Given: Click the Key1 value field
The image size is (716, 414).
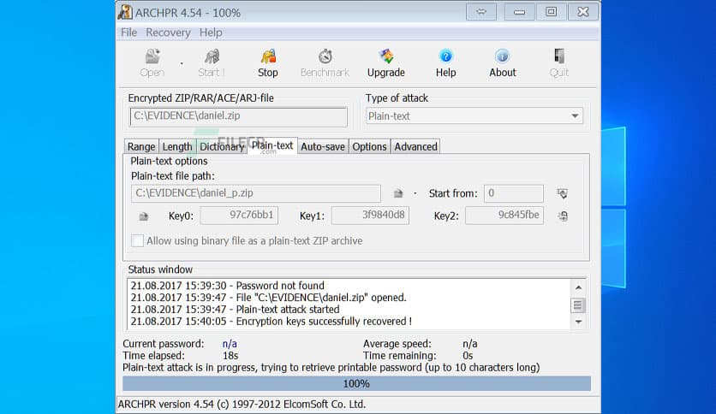Looking at the screenshot, I should pyautogui.click(x=370, y=216).
